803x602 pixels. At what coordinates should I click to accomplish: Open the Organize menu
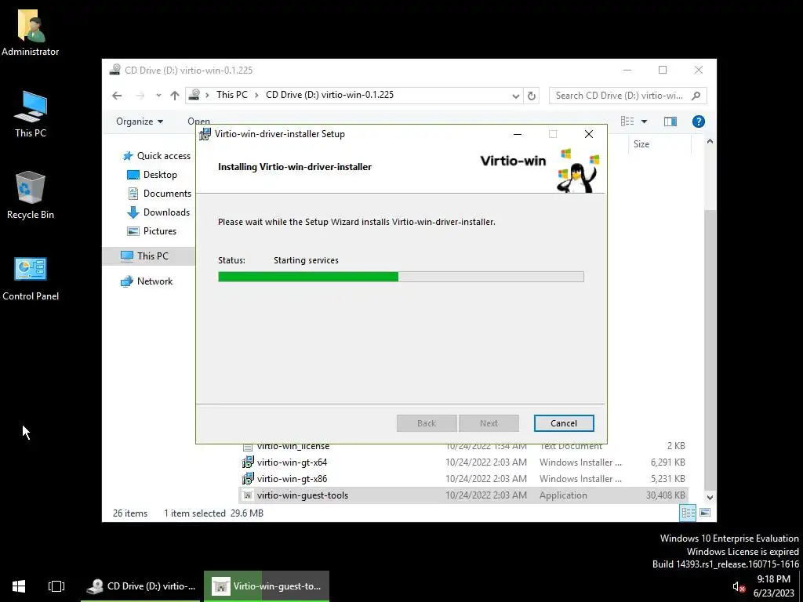point(140,121)
